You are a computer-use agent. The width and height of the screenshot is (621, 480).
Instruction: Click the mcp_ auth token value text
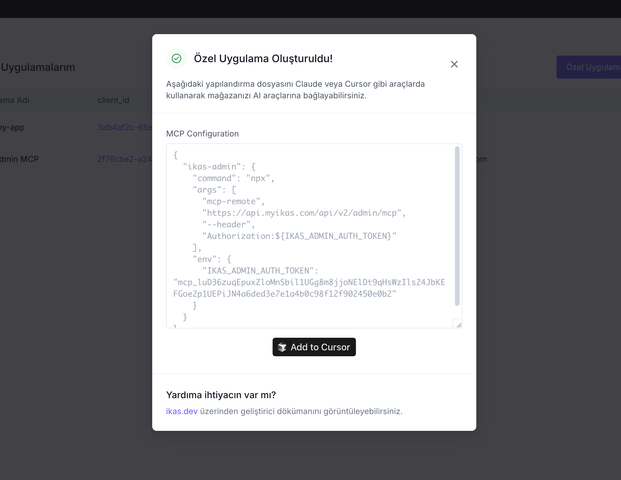[x=309, y=288]
